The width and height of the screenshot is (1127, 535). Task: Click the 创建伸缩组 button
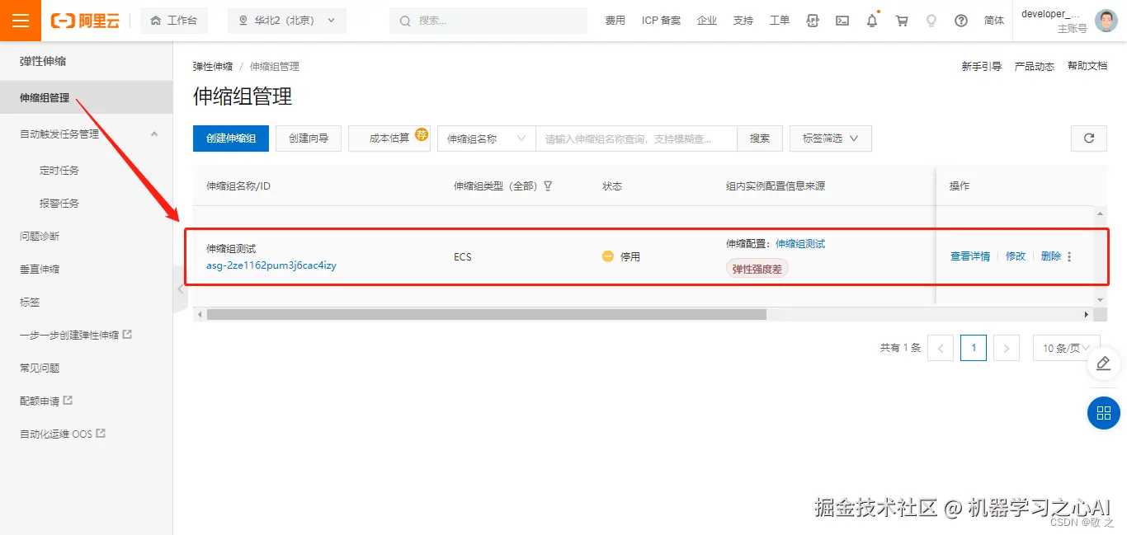(x=230, y=138)
